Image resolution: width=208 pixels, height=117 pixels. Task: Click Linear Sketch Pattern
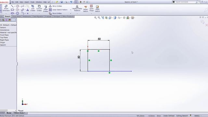[58, 10]
